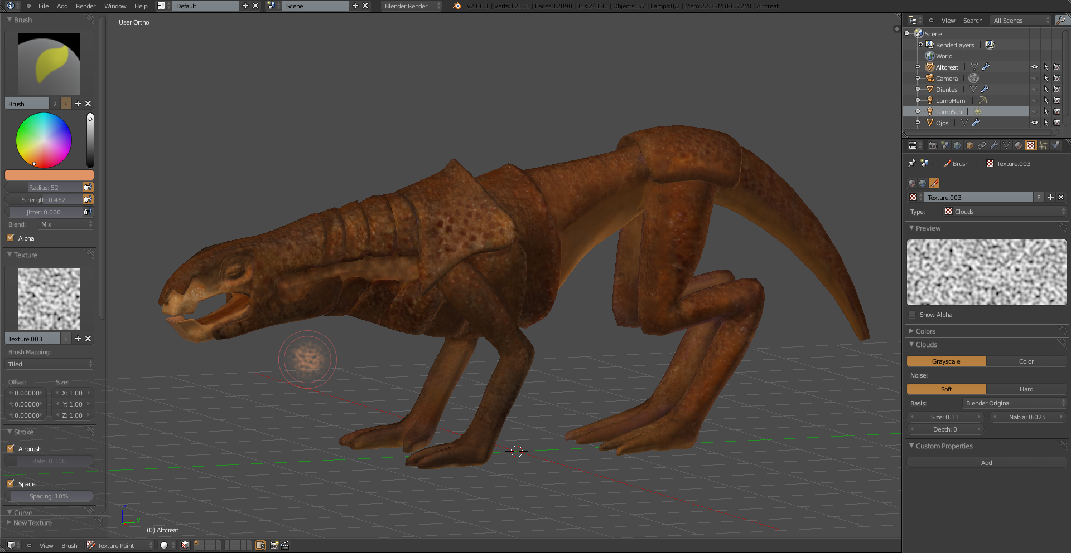Open the Object data triangle properties tab
This screenshot has width=1071, height=553.
click(1006, 145)
